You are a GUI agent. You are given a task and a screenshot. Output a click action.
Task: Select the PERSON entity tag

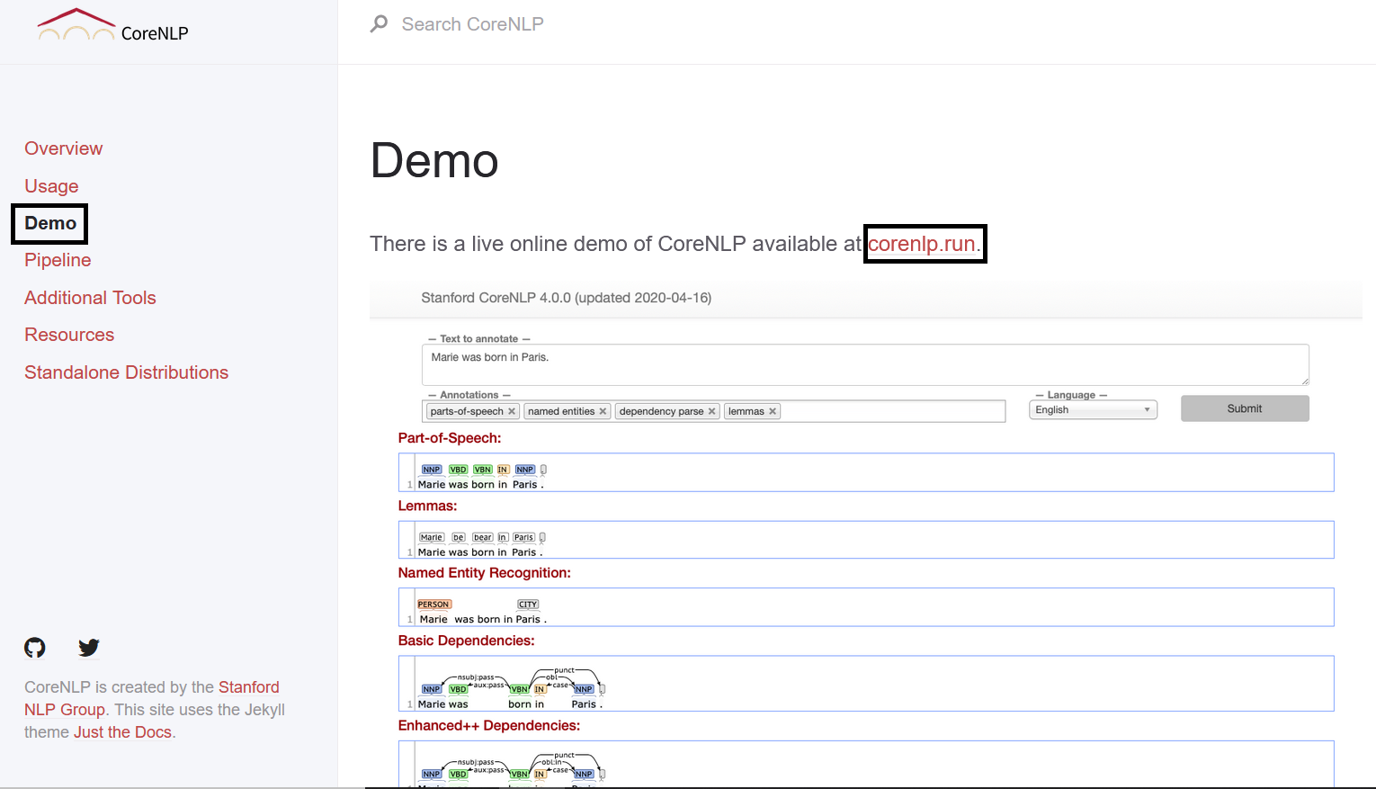433,604
